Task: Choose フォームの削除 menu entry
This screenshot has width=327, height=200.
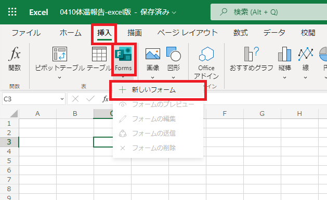Action: (x=158, y=148)
